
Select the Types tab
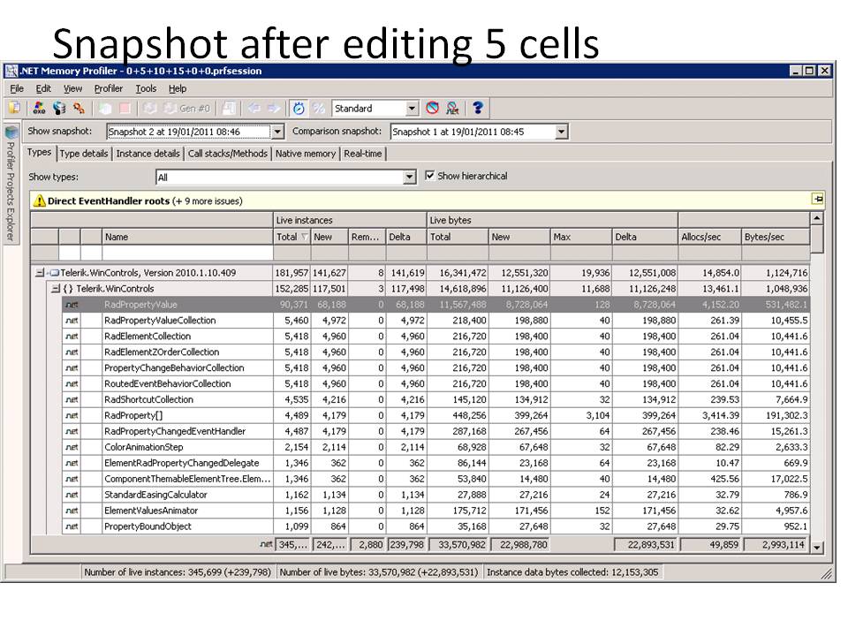pyautogui.click(x=39, y=153)
